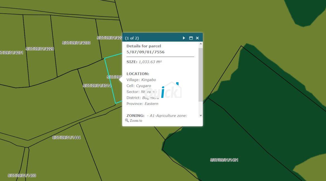Select parcel label 5/07/09/01/4229 on the map

tap(40, 49)
